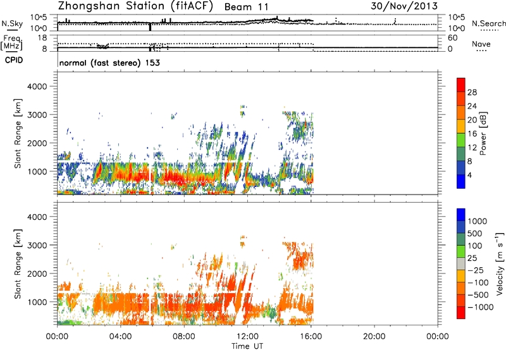
Task: Click the '-25' Velocity colorbar label
Action: click(476, 270)
